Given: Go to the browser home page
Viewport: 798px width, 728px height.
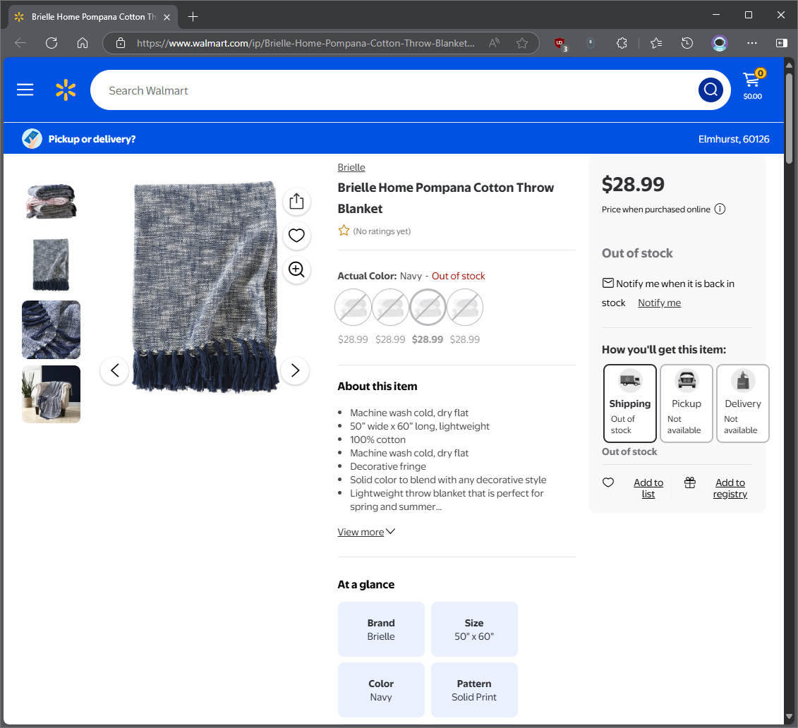Looking at the screenshot, I should (x=83, y=43).
